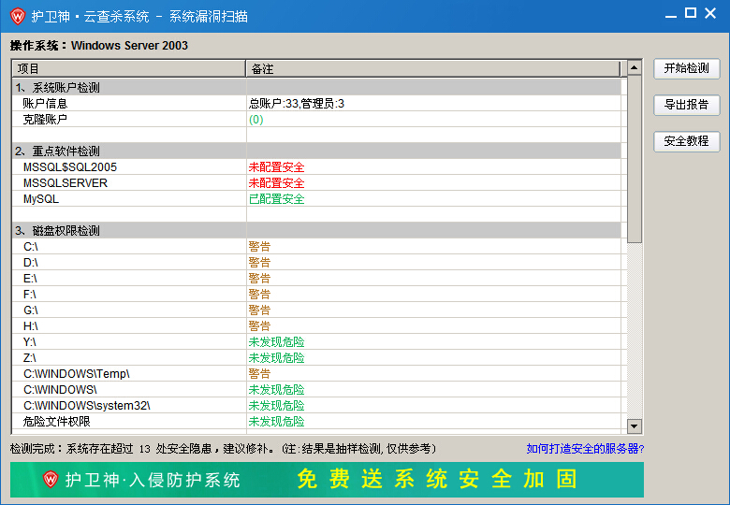Click value 总账户:33,管理员:3
730x505 pixels.
coord(297,103)
